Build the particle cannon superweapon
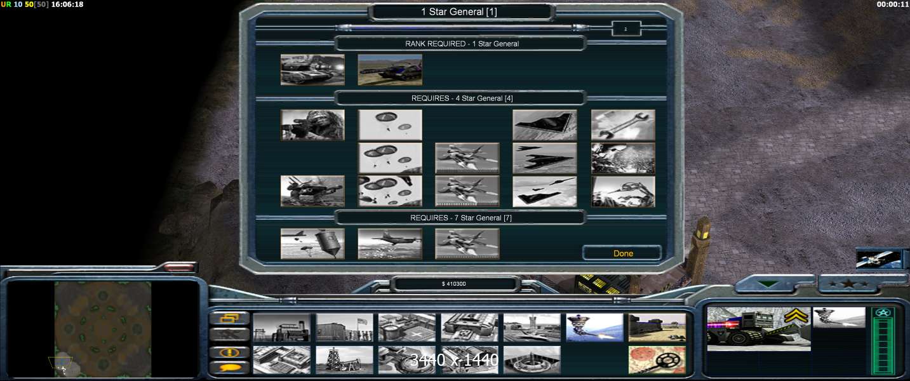The width and height of the screenshot is (910, 381). coord(594,327)
